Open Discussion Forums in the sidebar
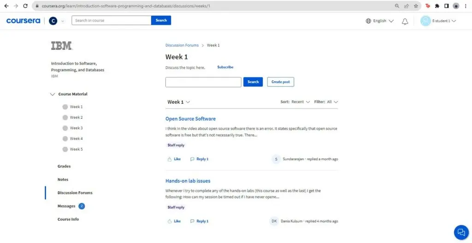The height and width of the screenshot is (243, 472). pyautogui.click(x=75, y=193)
